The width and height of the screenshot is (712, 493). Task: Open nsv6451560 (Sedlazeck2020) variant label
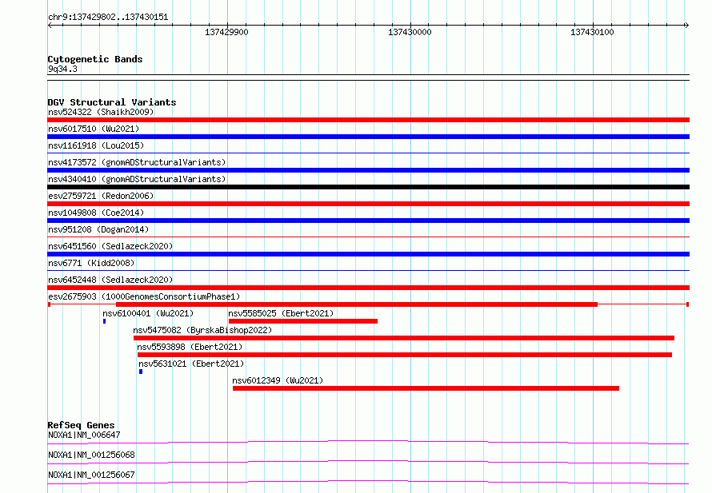(x=110, y=246)
